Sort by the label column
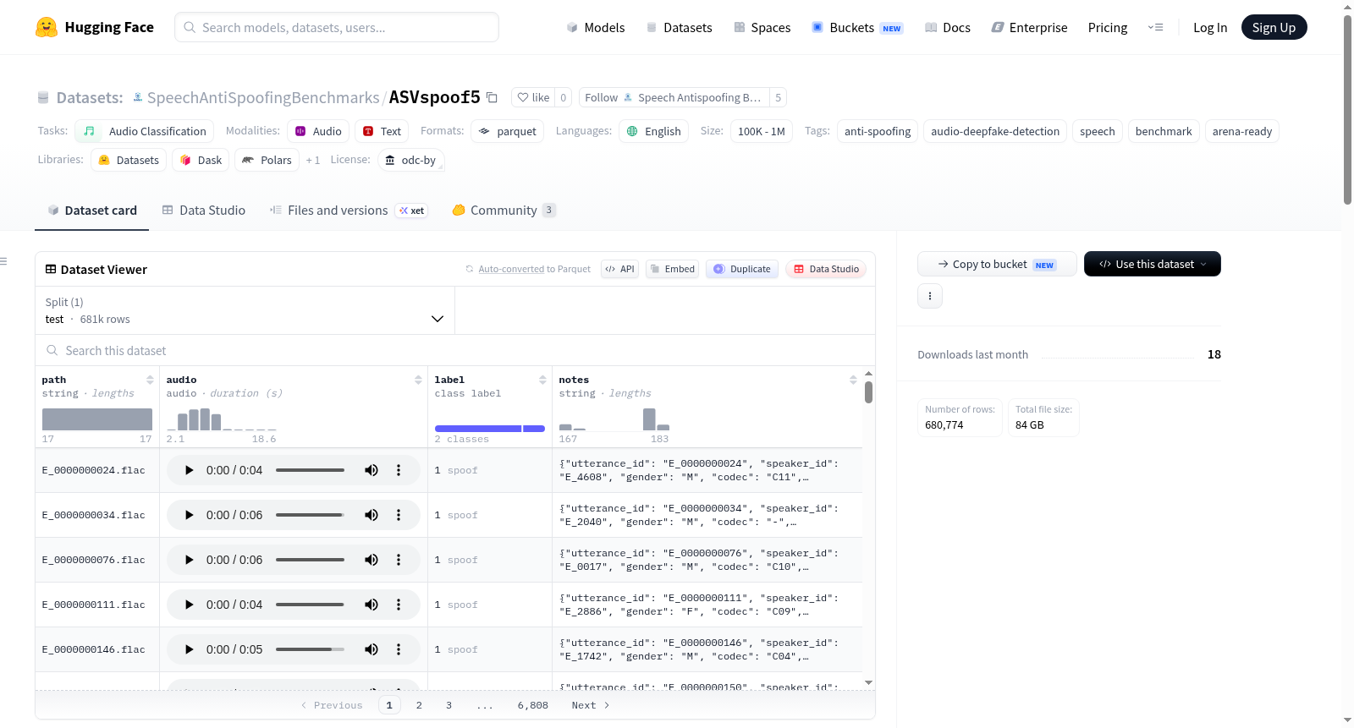Viewport: 1354px width, 728px height. coord(542,380)
